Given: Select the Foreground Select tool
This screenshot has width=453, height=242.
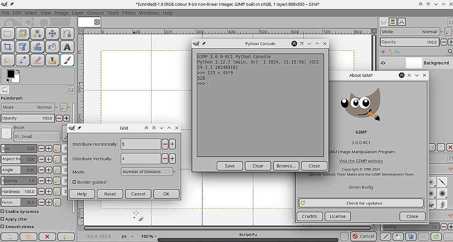Looking at the screenshot, I should 22,34.
